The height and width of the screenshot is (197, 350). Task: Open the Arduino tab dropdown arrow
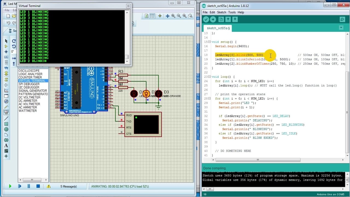[x=341, y=28]
